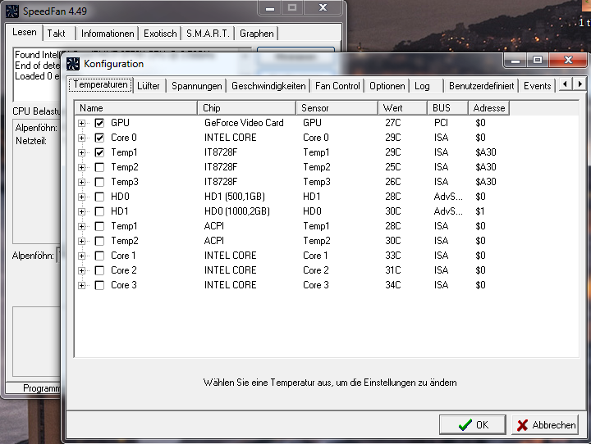Open the Exotisch tab in SpeedFan window

pos(160,34)
